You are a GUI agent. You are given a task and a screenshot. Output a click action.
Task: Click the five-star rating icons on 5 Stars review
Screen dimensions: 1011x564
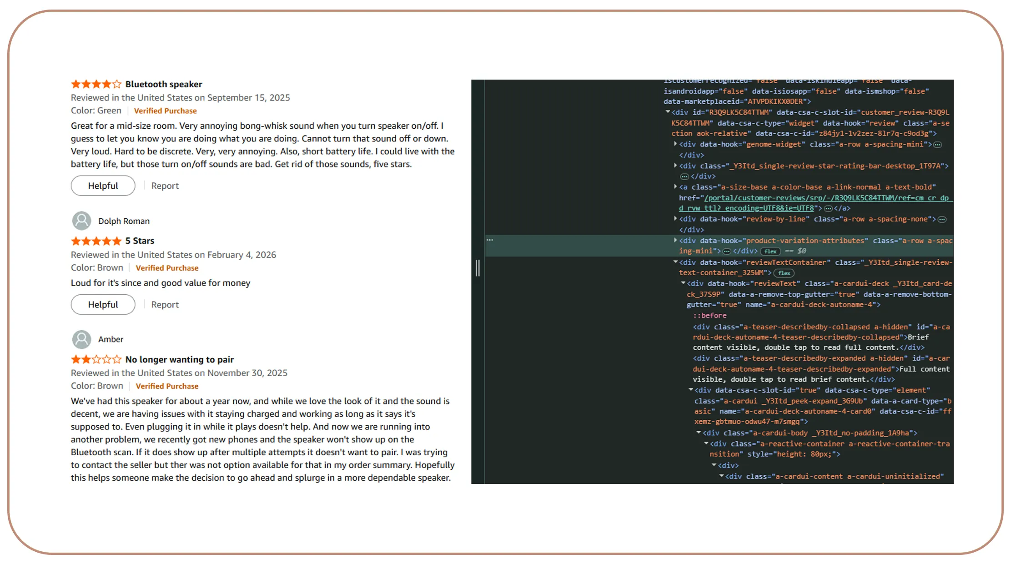[x=96, y=241]
